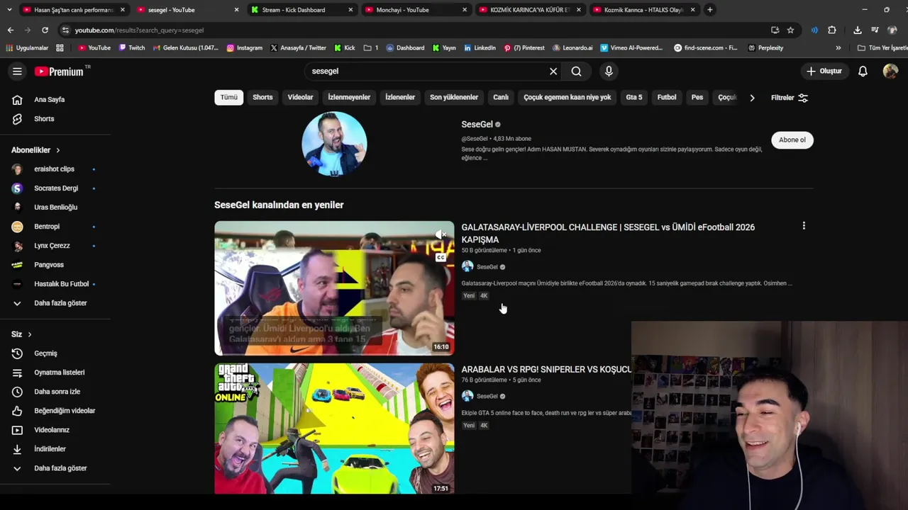
Task: Select the İzlenenler filter chip
Action: (x=400, y=98)
